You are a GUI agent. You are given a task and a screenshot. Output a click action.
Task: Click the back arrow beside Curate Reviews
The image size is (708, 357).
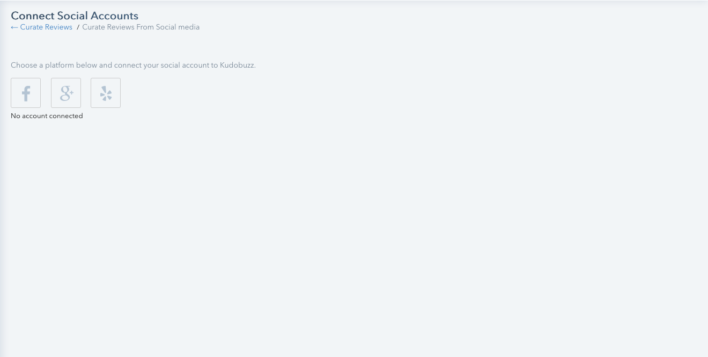tap(14, 27)
